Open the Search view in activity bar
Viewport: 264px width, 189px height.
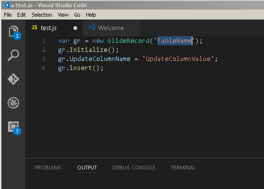13,55
